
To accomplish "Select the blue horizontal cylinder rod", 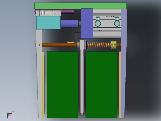I will (x=69, y=24).
